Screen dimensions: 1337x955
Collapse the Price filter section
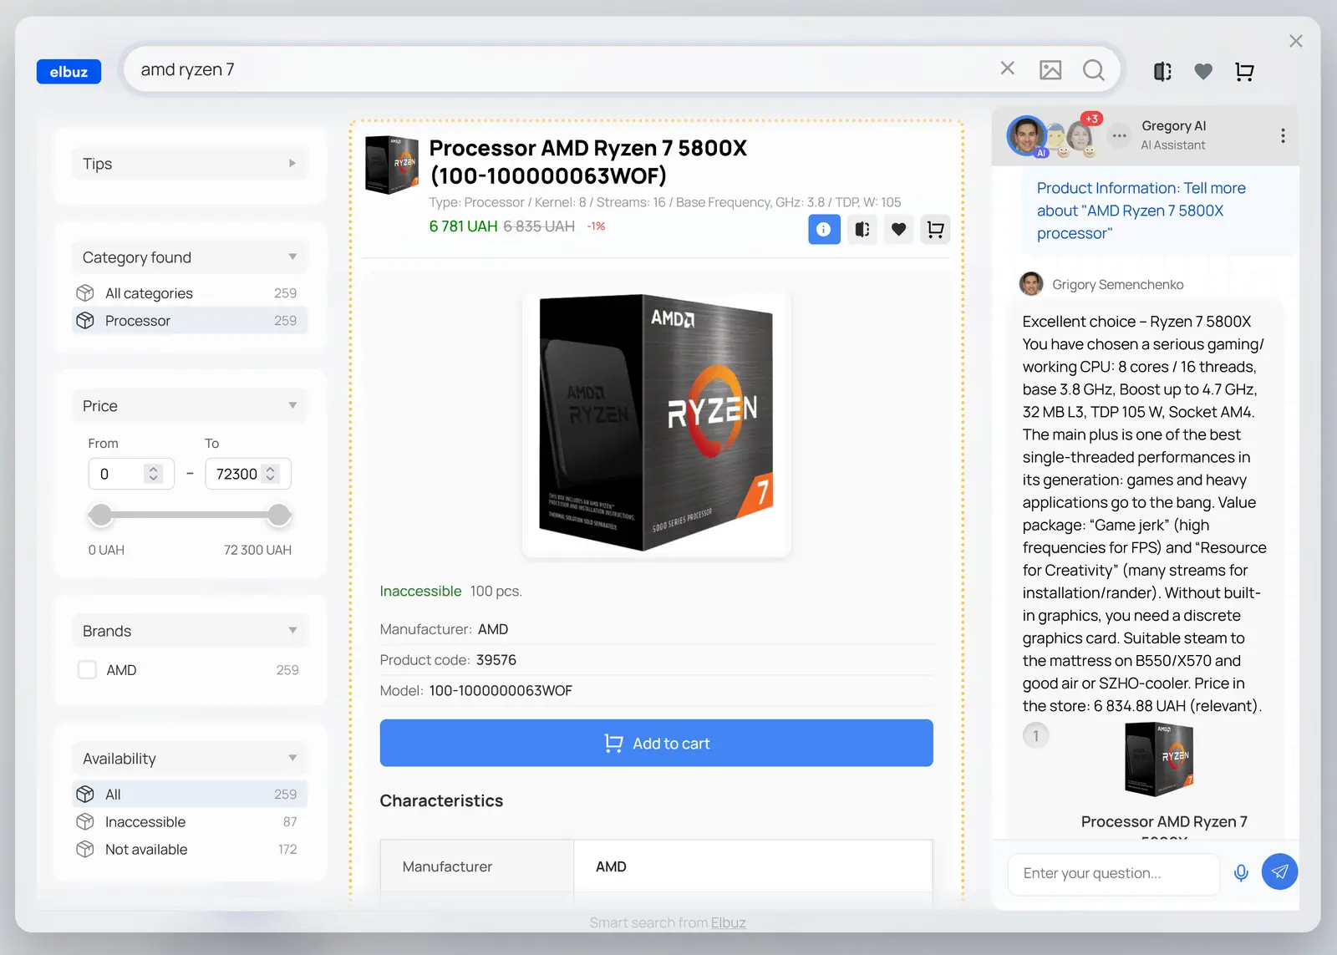tap(190, 406)
